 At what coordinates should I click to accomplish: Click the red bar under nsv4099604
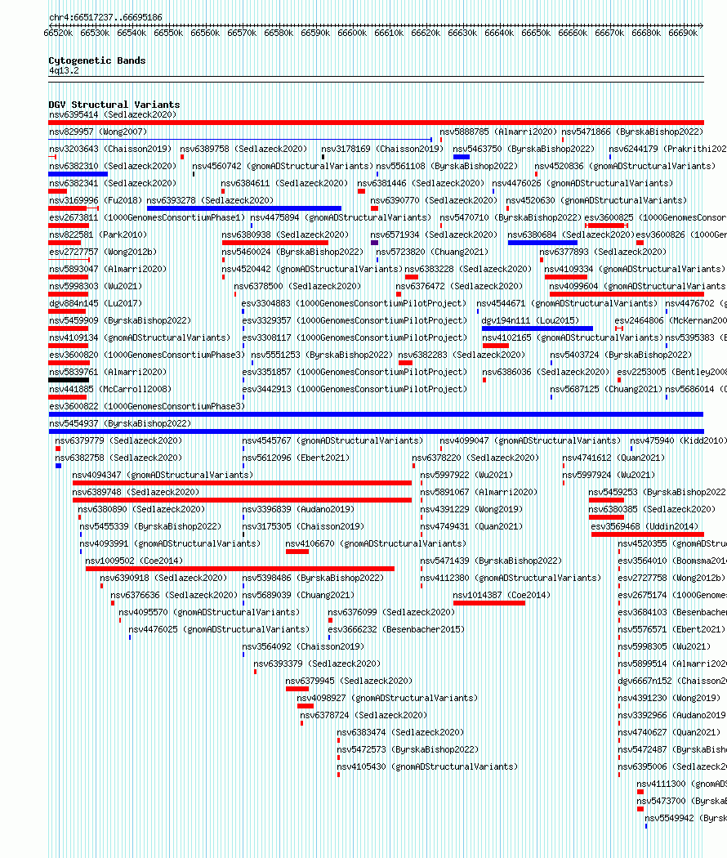[x=627, y=294]
